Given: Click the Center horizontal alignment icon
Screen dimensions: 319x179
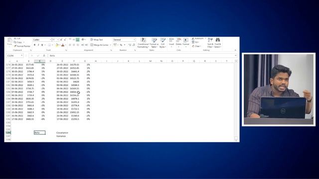Looking at the screenshot, I should tap(74, 45).
